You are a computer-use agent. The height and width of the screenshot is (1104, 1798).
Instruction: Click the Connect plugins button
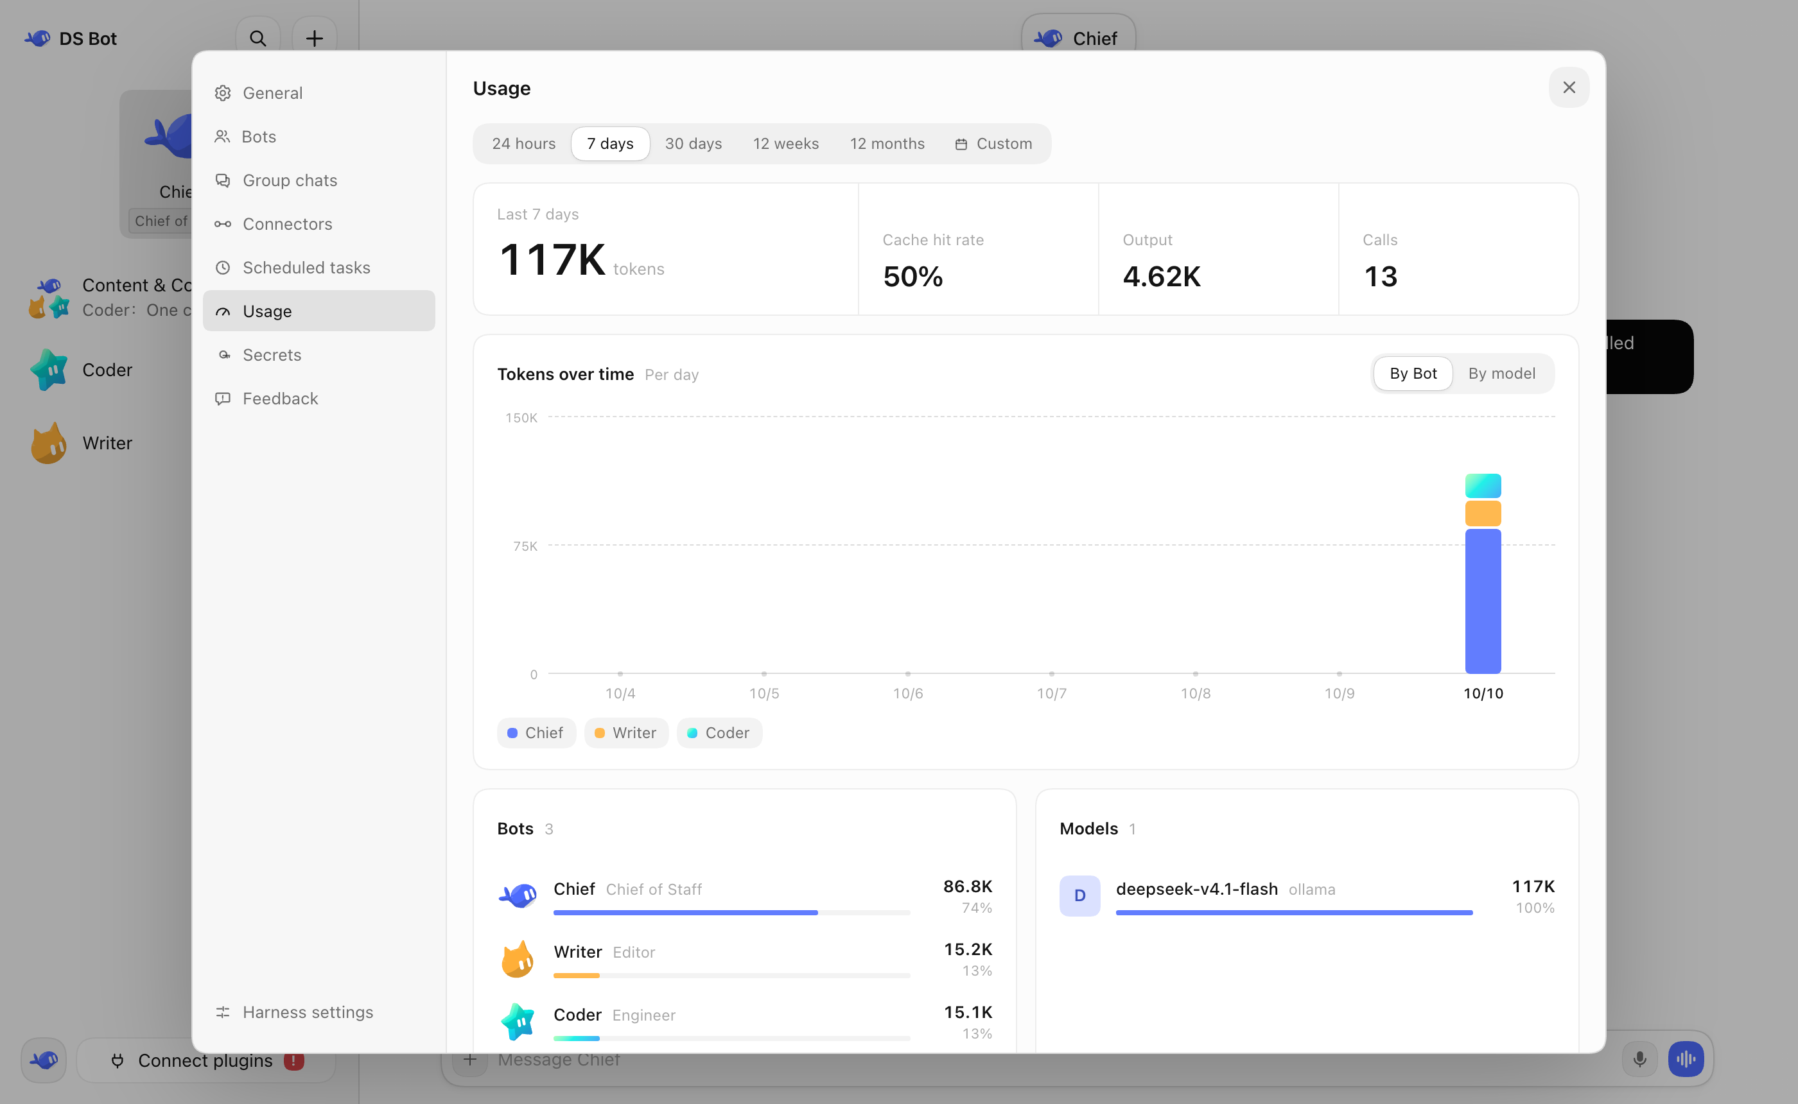tap(206, 1060)
